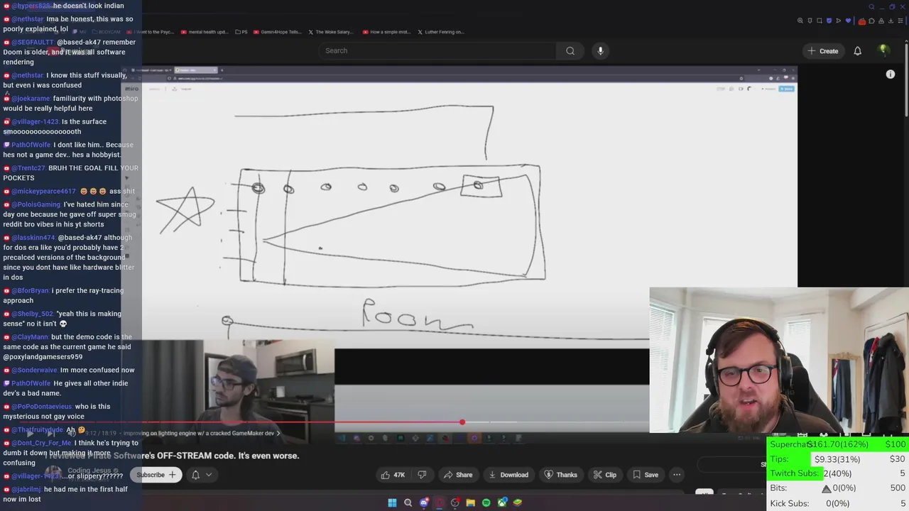Viewport: 909px width, 511px height.
Task: Open 'How a simple mist...' bookmark
Action: 386,32
